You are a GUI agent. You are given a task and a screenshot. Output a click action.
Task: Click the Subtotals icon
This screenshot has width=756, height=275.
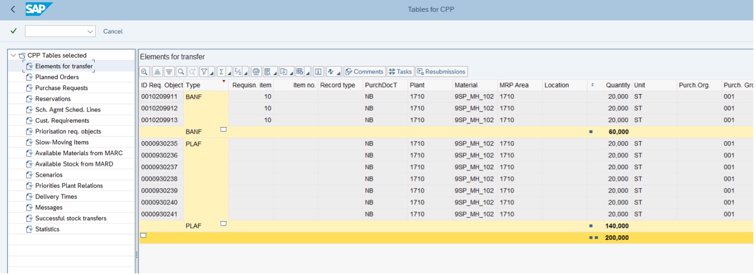click(238, 71)
